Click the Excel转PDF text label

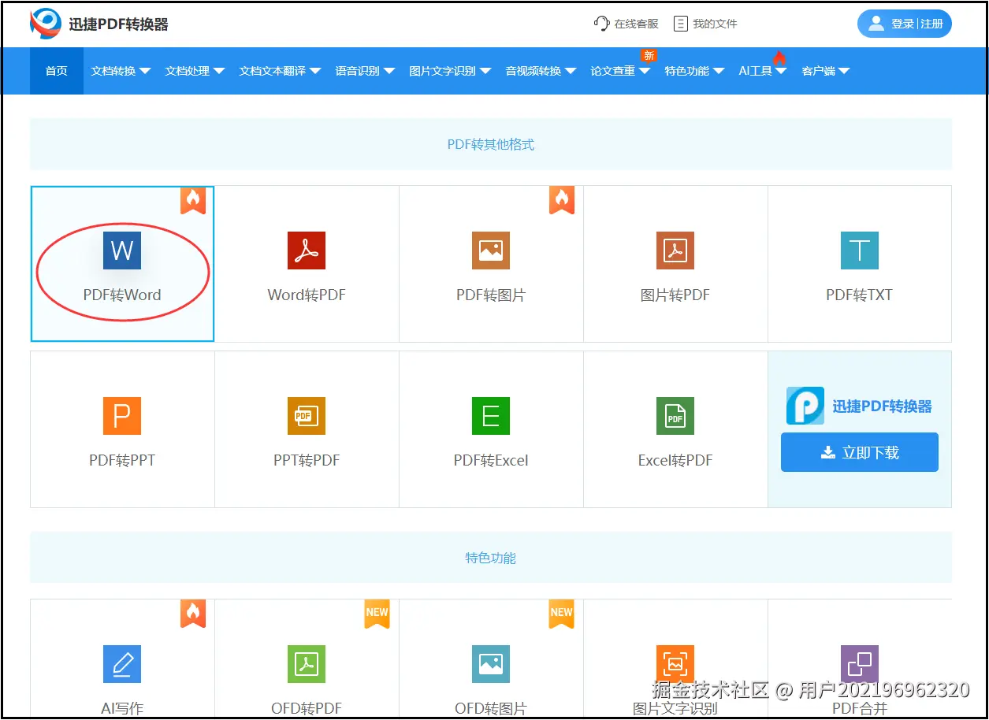[675, 461]
